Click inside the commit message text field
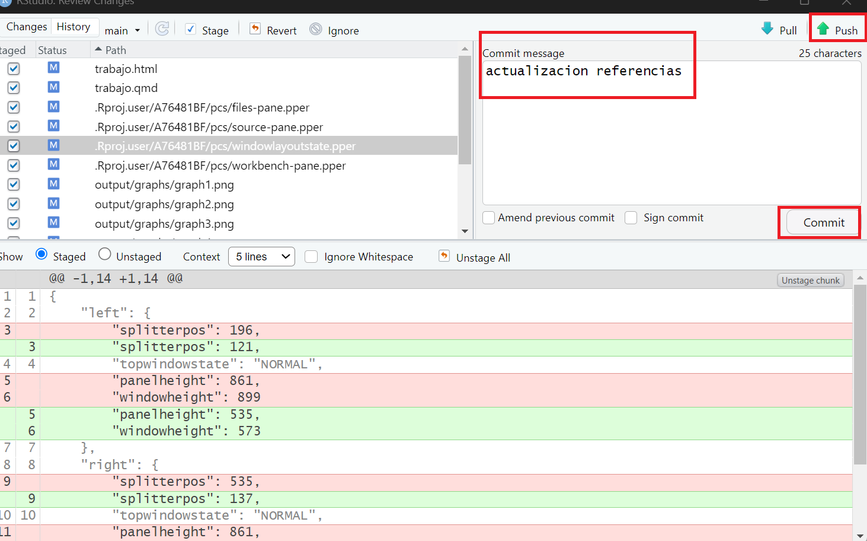Viewport: 867px width, 541px height. 671,136
